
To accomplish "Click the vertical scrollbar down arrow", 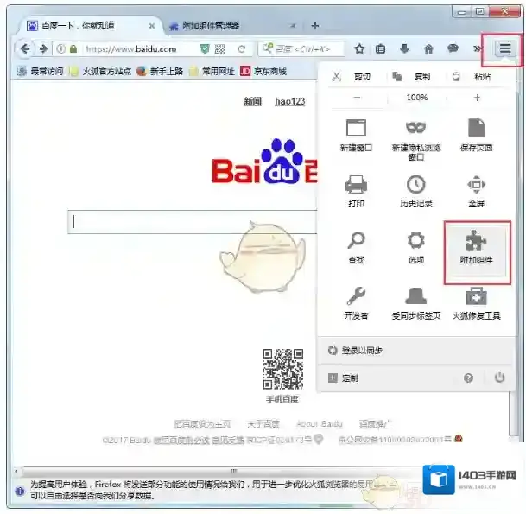I will click(x=512, y=439).
